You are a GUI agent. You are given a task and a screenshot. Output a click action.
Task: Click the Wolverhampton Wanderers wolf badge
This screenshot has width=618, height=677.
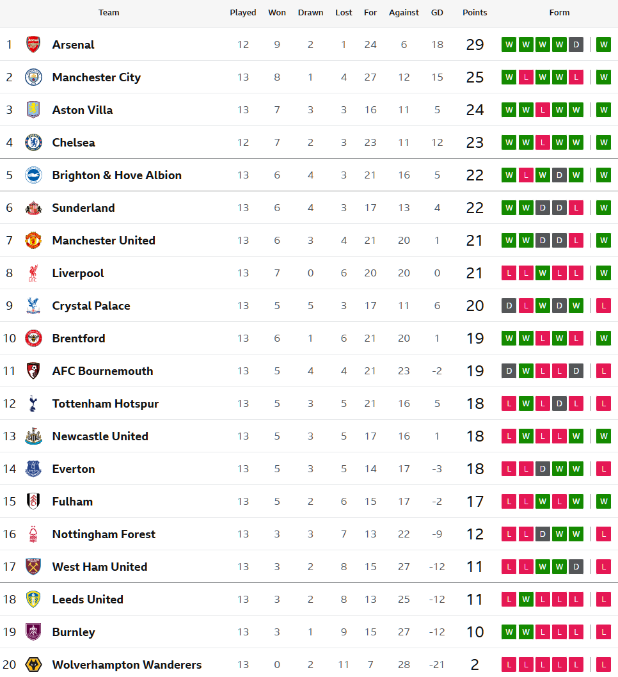[x=33, y=665]
